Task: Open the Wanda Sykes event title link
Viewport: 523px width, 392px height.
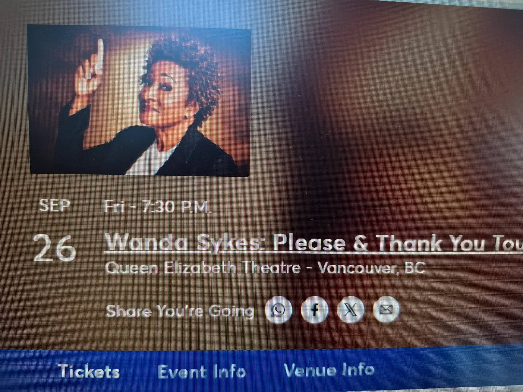Action: click(x=313, y=242)
